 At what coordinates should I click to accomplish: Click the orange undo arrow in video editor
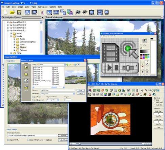(103, 90)
